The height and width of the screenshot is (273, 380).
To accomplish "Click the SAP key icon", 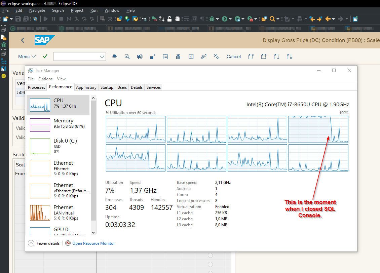I will (217, 56).
